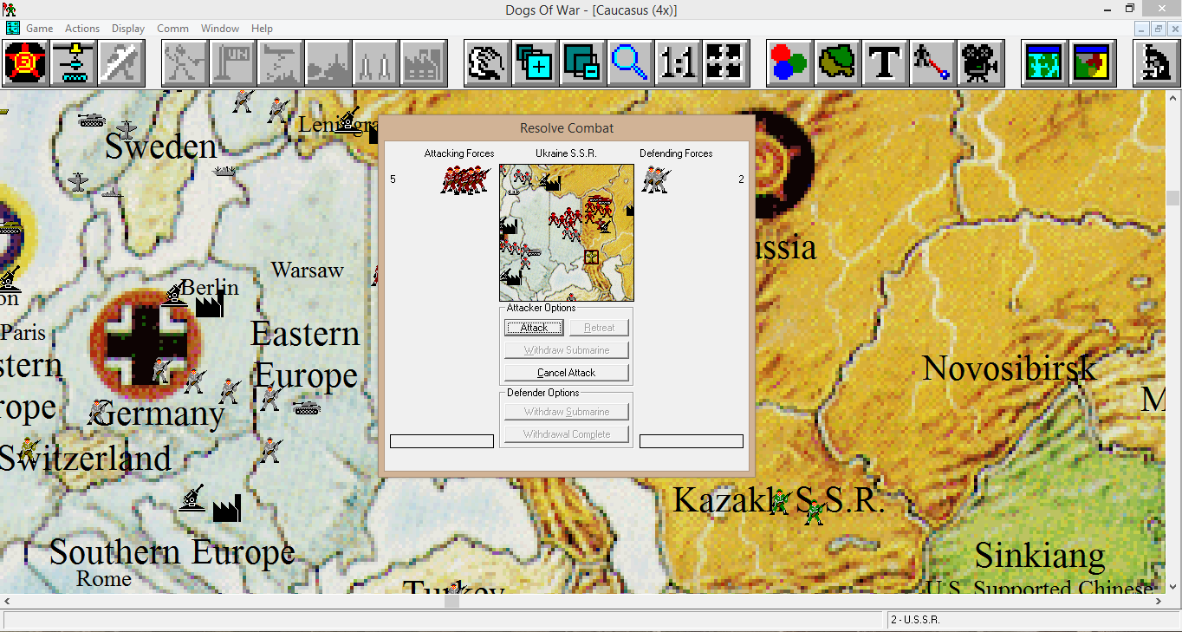Viewport: 1182px width, 632px height.
Task: Select the magnifying glass zoom tool
Action: (x=630, y=63)
